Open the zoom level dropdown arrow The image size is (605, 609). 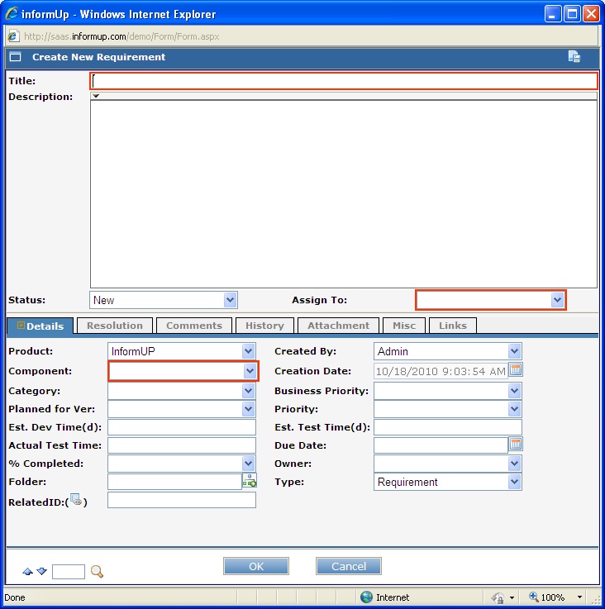coord(579,597)
